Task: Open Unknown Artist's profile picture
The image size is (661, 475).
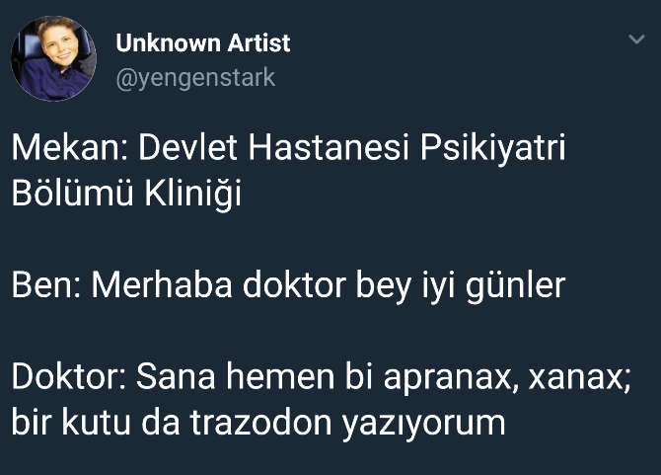Action: [53, 58]
